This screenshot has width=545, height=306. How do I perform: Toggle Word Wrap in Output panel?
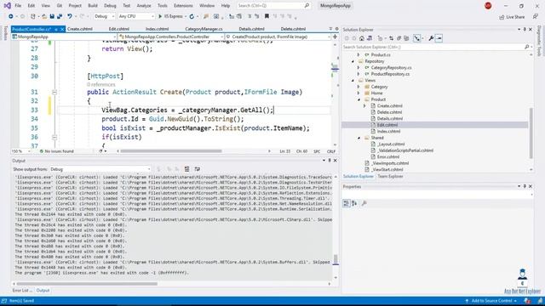click(x=197, y=169)
